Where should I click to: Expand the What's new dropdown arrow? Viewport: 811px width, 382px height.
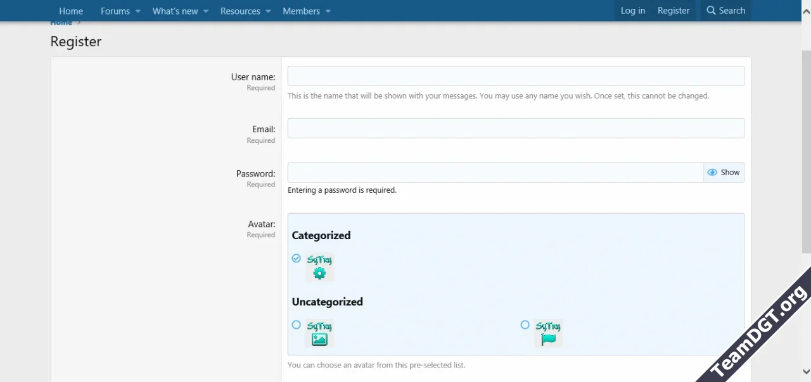click(206, 11)
